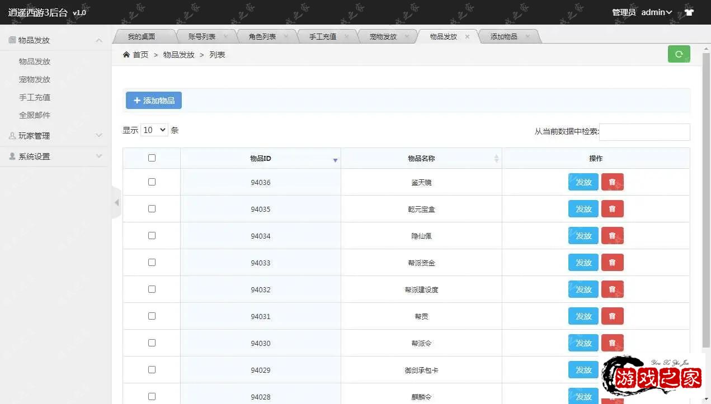This screenshot has height=404, width=711.
Task: Toggle the select-all checkbox in table header
Action: 152,158
